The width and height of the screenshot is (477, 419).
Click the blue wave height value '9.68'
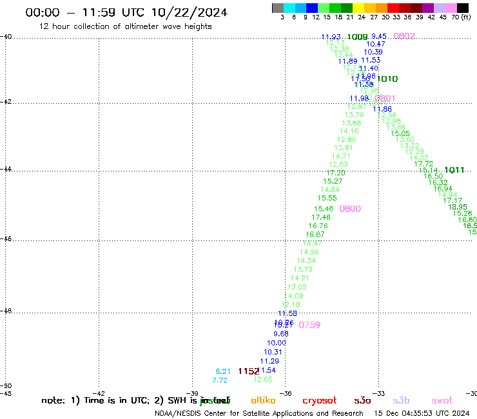tap(281, 334)
